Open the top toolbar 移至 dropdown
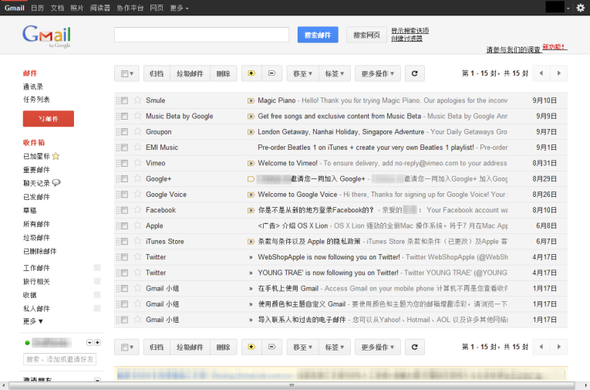The height and width of the screenshot is (390, 590). point(302,73)
